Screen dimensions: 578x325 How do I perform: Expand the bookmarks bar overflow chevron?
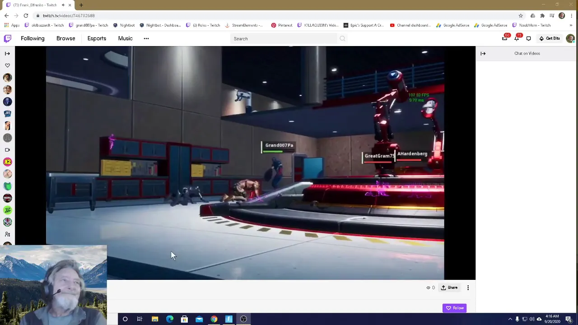click(x=571, y=25)
